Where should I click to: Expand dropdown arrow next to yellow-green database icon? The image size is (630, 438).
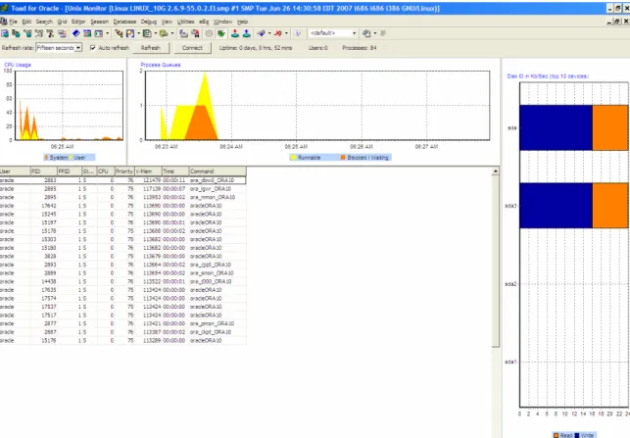tap(172, 33)
